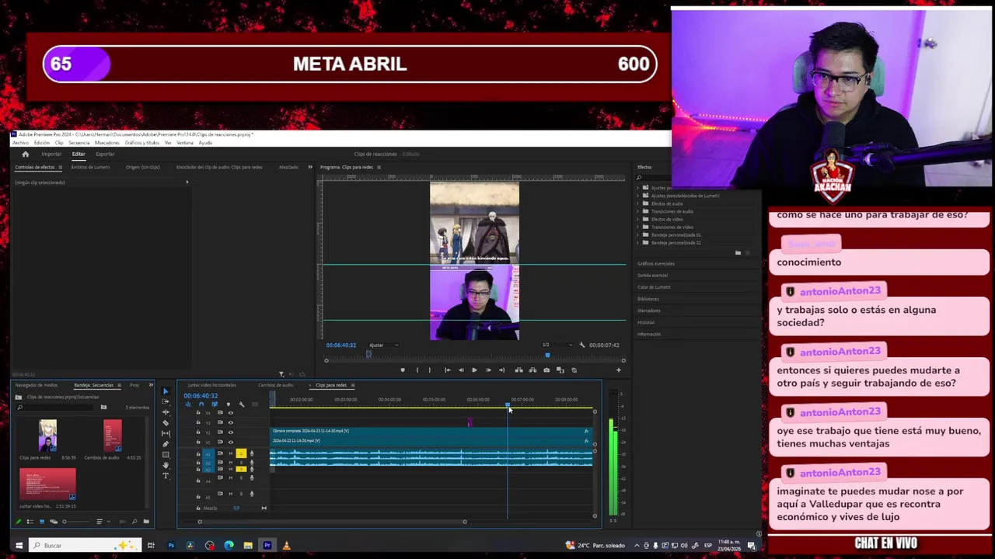Export frame with camera icon
Image resolution: width=995 pixels, height=559 pixels.
click(x=546, y=370)
